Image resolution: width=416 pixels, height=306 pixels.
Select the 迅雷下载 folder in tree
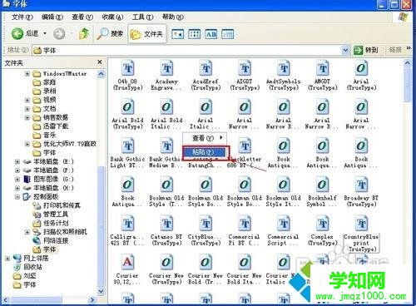(56, 126)
